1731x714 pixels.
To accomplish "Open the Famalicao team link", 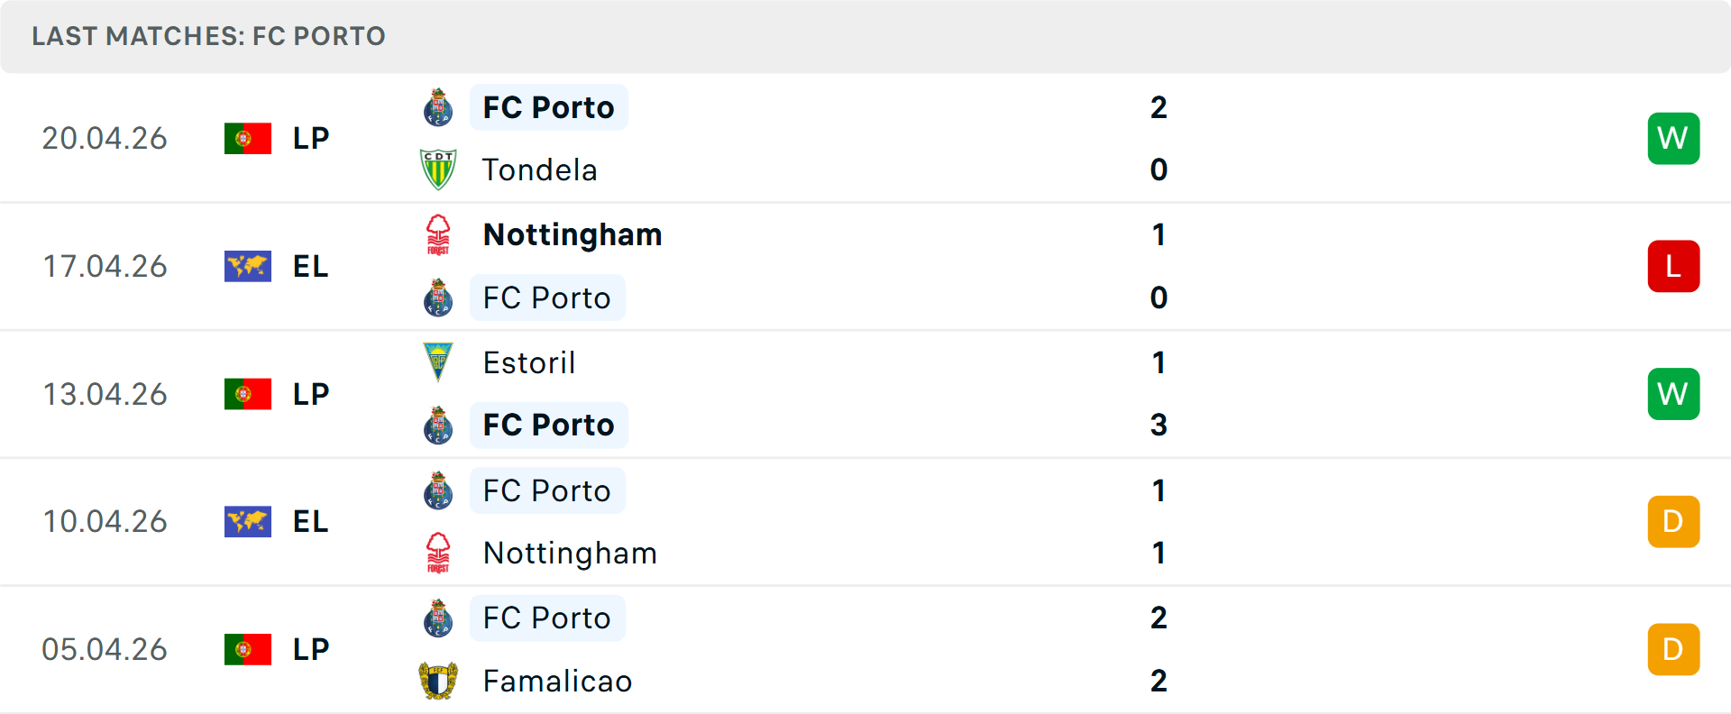I will tap(557, 681).
